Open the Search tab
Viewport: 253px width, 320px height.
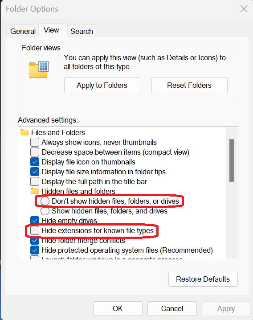[82, 31]
